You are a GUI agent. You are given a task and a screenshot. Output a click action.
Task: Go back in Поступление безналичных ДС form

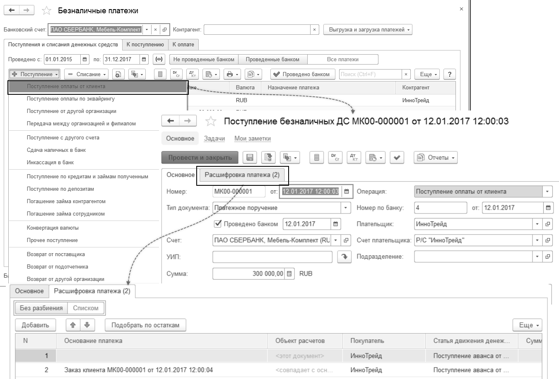click(170, 121)
